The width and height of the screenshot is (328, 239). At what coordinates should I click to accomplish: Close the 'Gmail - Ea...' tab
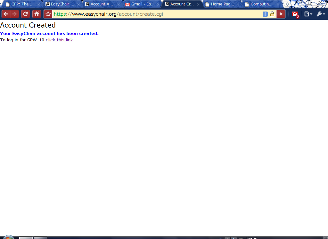click(x=158, y=4)
